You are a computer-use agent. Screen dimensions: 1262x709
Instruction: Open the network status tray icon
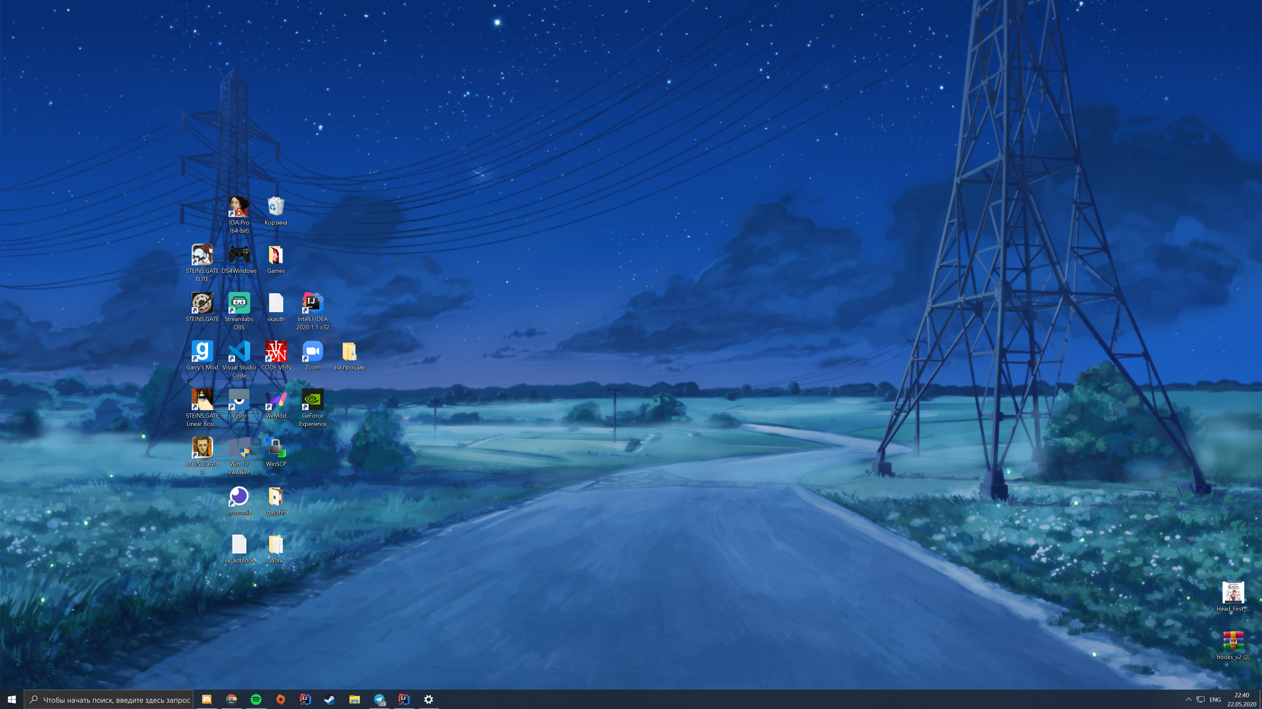tap(1200, 699)
